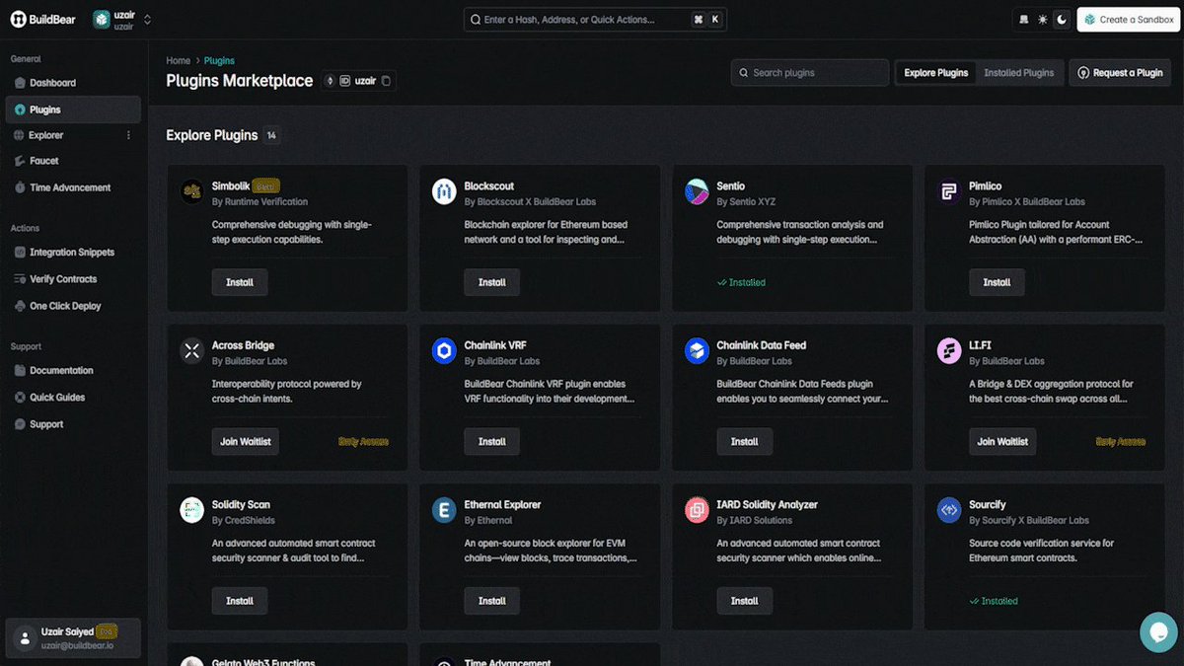Open the Explorer three-dot options menu
This screenshot has width=1184, height=666.
[x=128, y=135]
